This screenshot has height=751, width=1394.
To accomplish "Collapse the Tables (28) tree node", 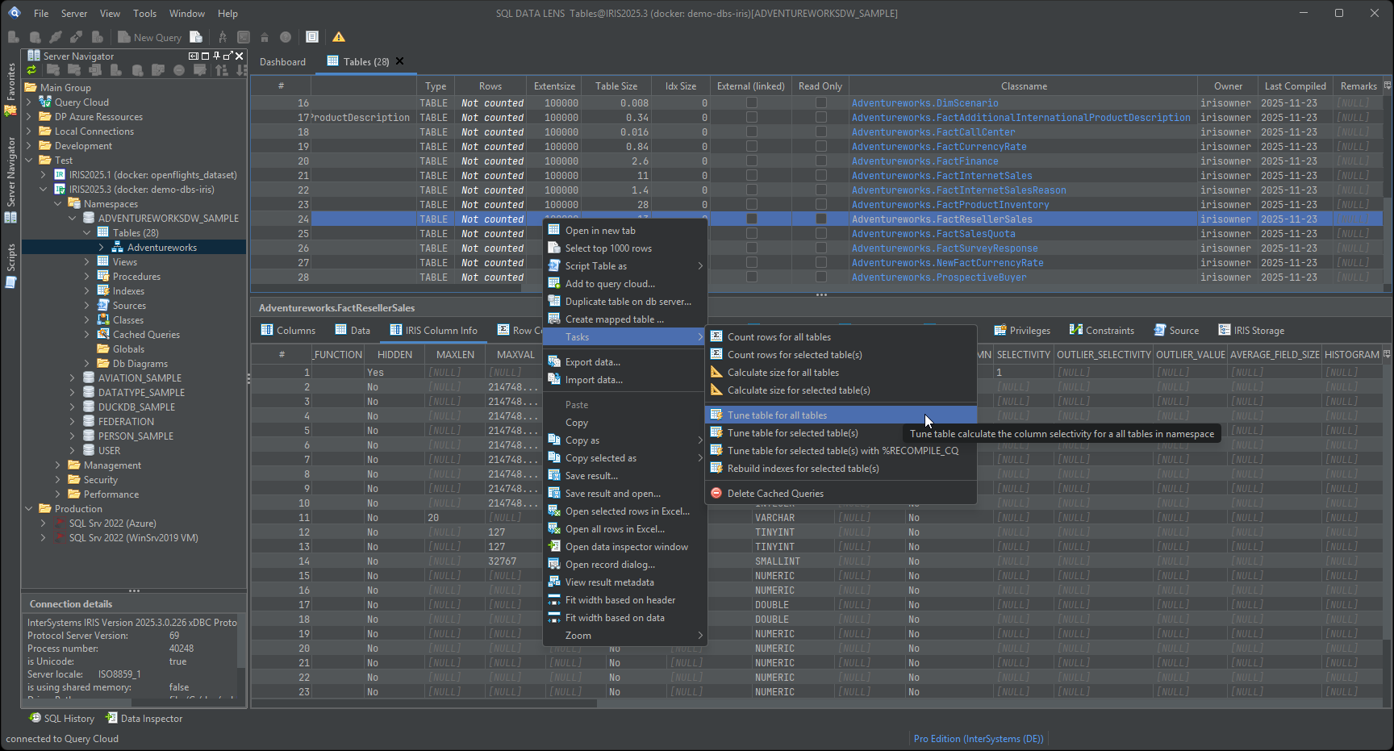I will [87, 233].
